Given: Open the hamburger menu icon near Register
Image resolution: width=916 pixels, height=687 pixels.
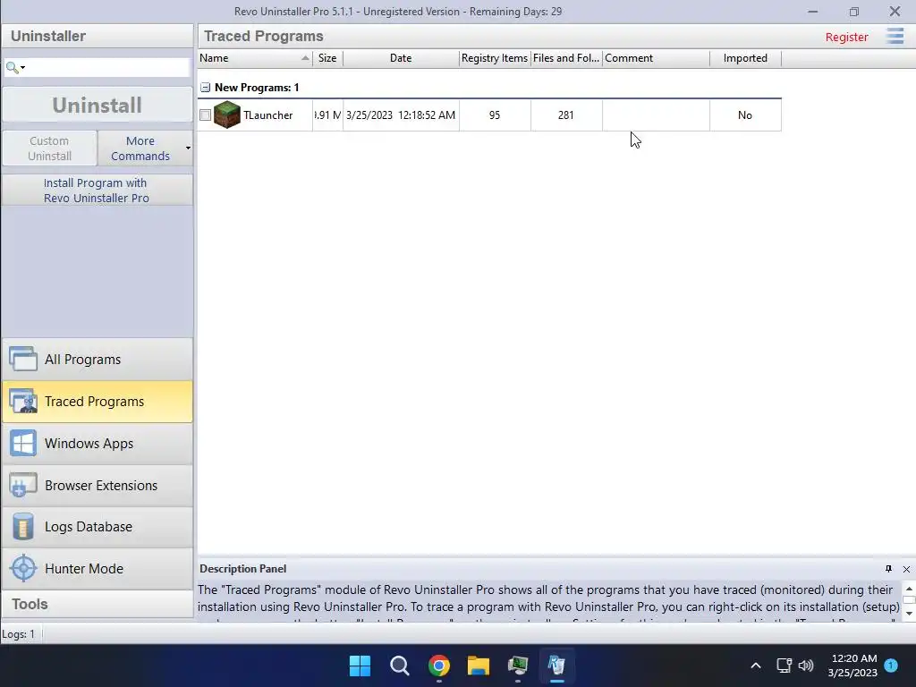Looking at the screenshot, I should (x=895, y=36).
